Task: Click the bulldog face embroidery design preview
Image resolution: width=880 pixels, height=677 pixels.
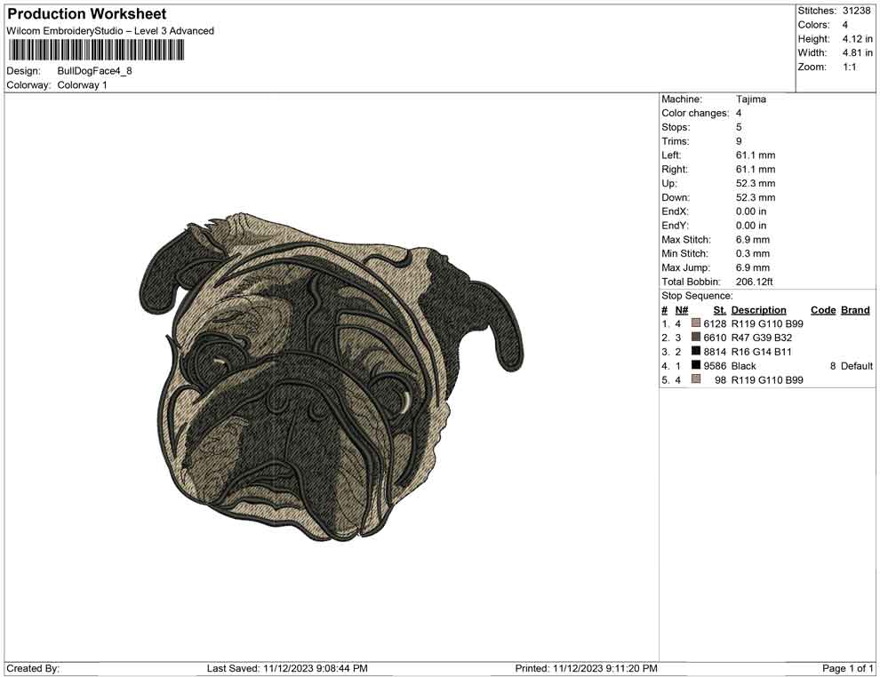Action: pyautogui.click(x=332, y=377)
